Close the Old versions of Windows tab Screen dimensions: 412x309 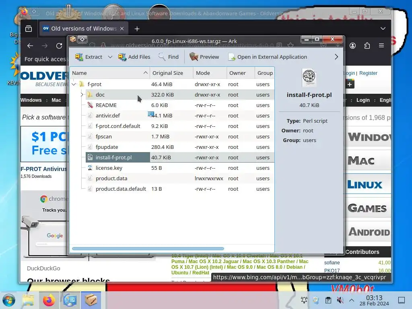122,29
